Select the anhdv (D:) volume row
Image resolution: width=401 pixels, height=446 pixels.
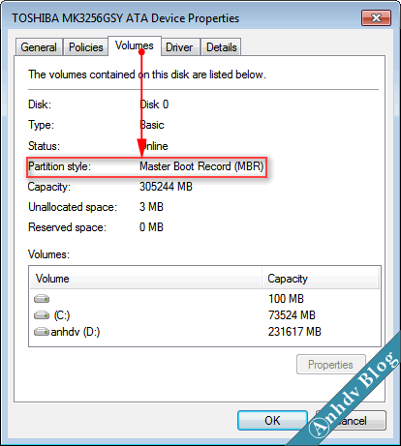pyautogui.click(x=204, y=332)
